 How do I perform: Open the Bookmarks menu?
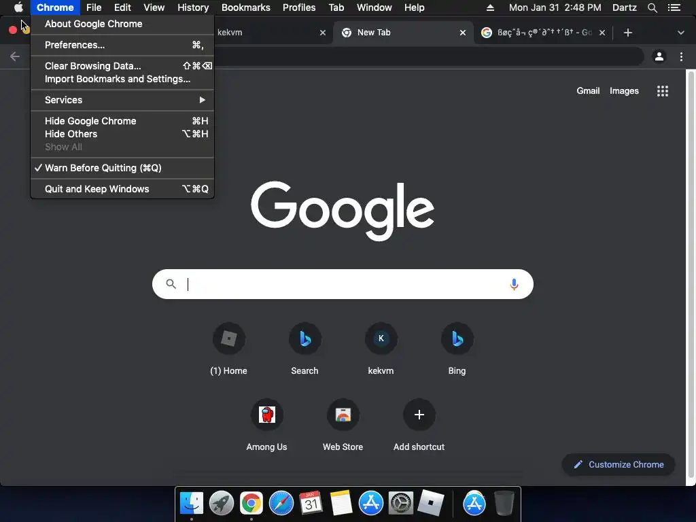pos(246,7)
